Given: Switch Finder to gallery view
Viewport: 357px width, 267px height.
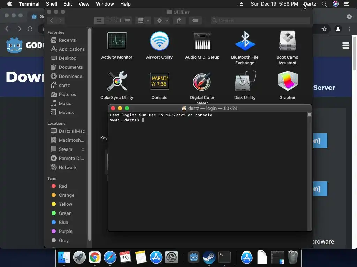Looking at the screenshot, I should [127, 21].
